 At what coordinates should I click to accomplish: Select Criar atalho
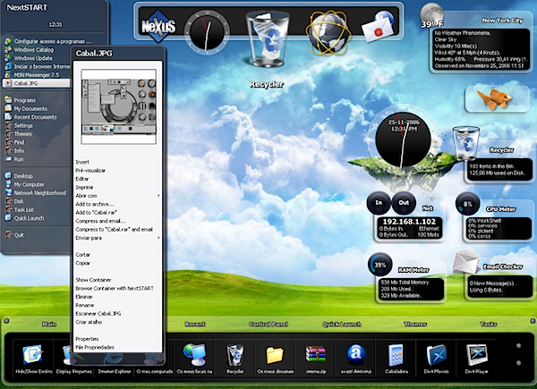89,322
